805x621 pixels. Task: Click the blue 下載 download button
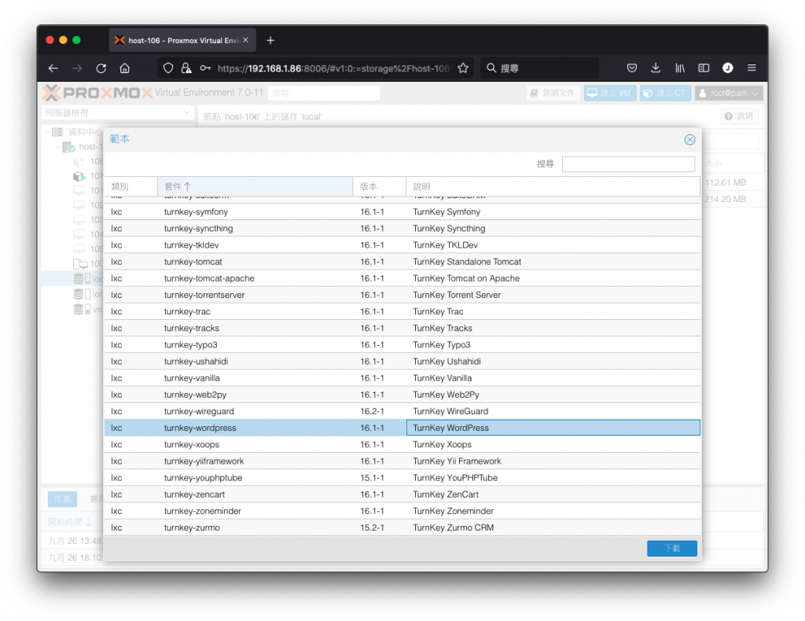[x=671, y=548]
